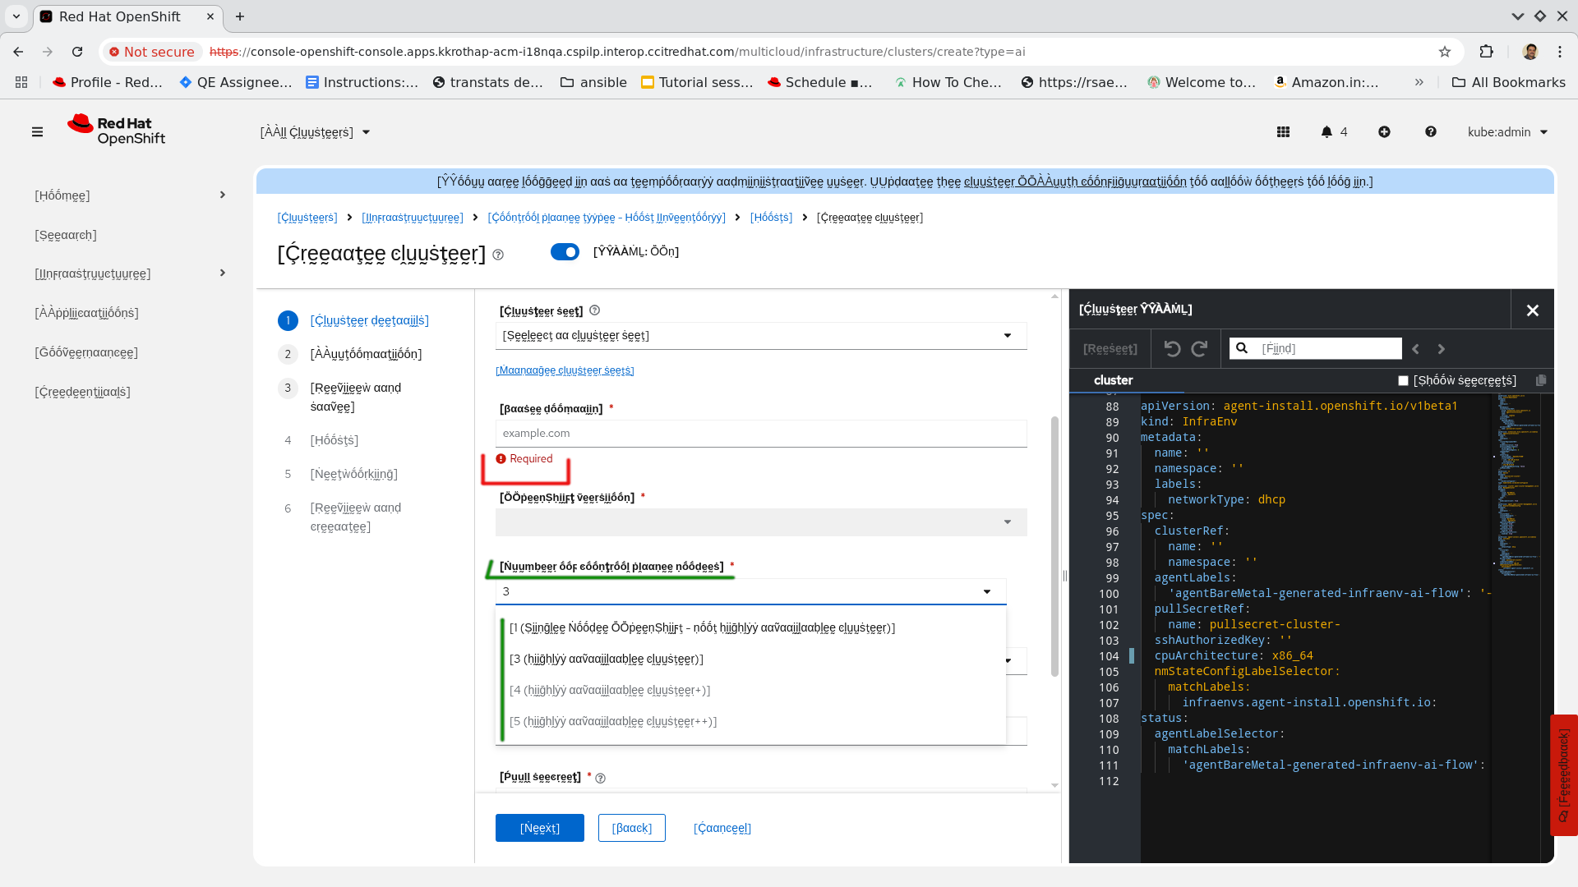Viewport: 1578px width, 887px height.
Task: Click the undo icon in YAML editor
Action: pyautogui.click(x=1172, y=349)
